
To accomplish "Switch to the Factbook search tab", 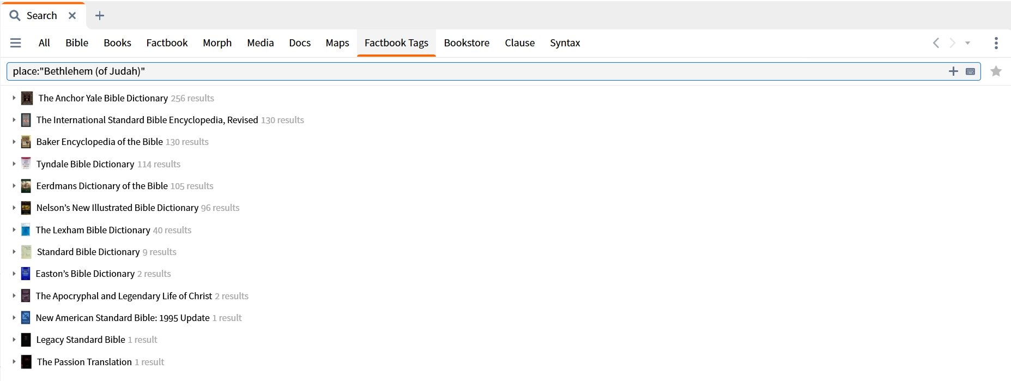I will (x=167, y=43).
